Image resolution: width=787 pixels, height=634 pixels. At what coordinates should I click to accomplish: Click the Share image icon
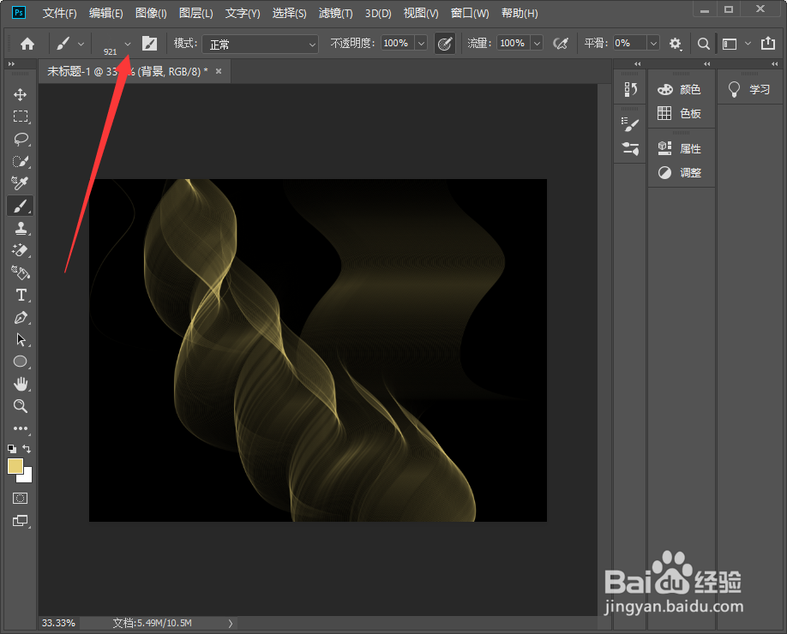[x=768, y=43]
